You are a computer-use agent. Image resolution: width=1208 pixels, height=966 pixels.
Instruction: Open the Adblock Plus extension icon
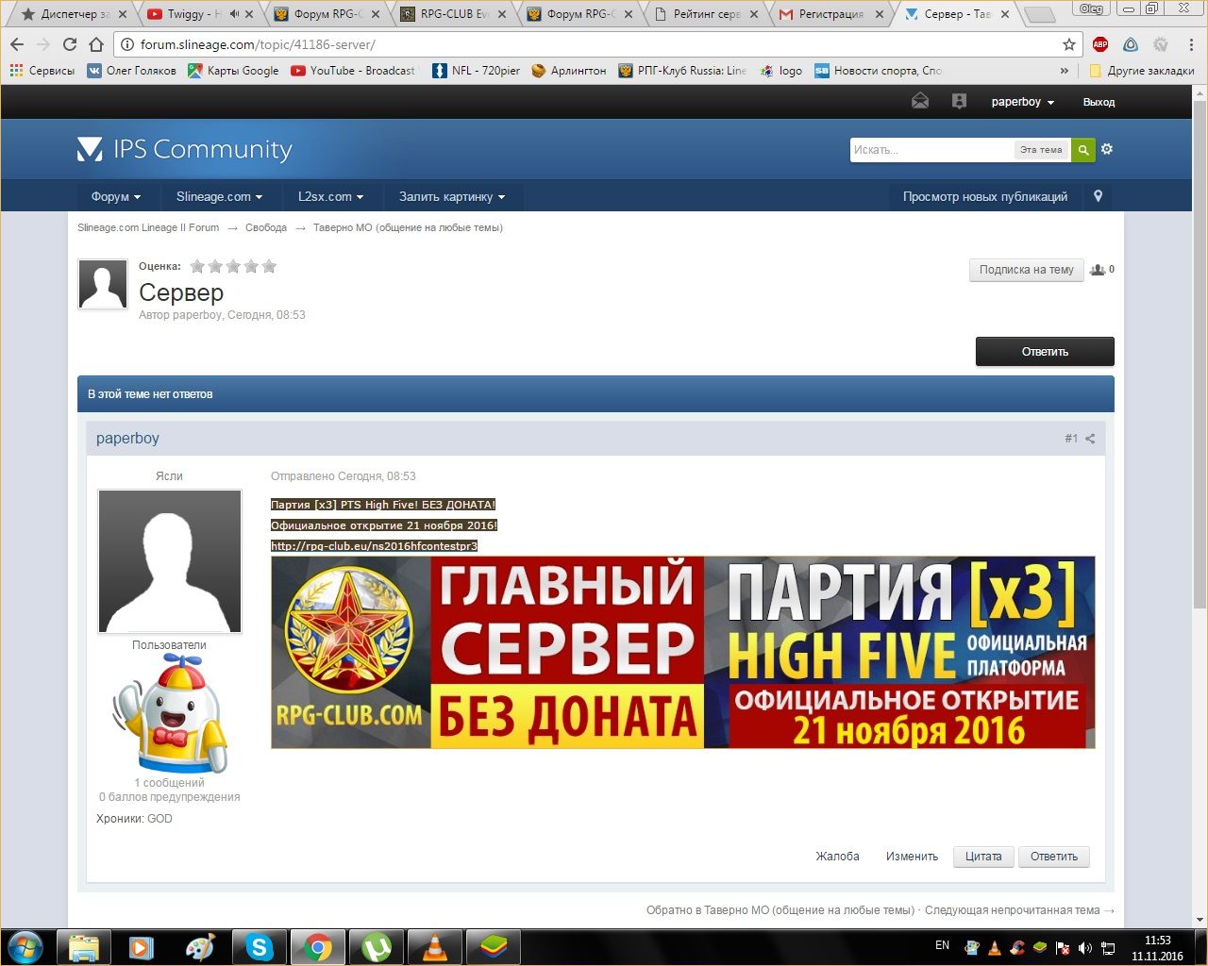pos(1100,44)
